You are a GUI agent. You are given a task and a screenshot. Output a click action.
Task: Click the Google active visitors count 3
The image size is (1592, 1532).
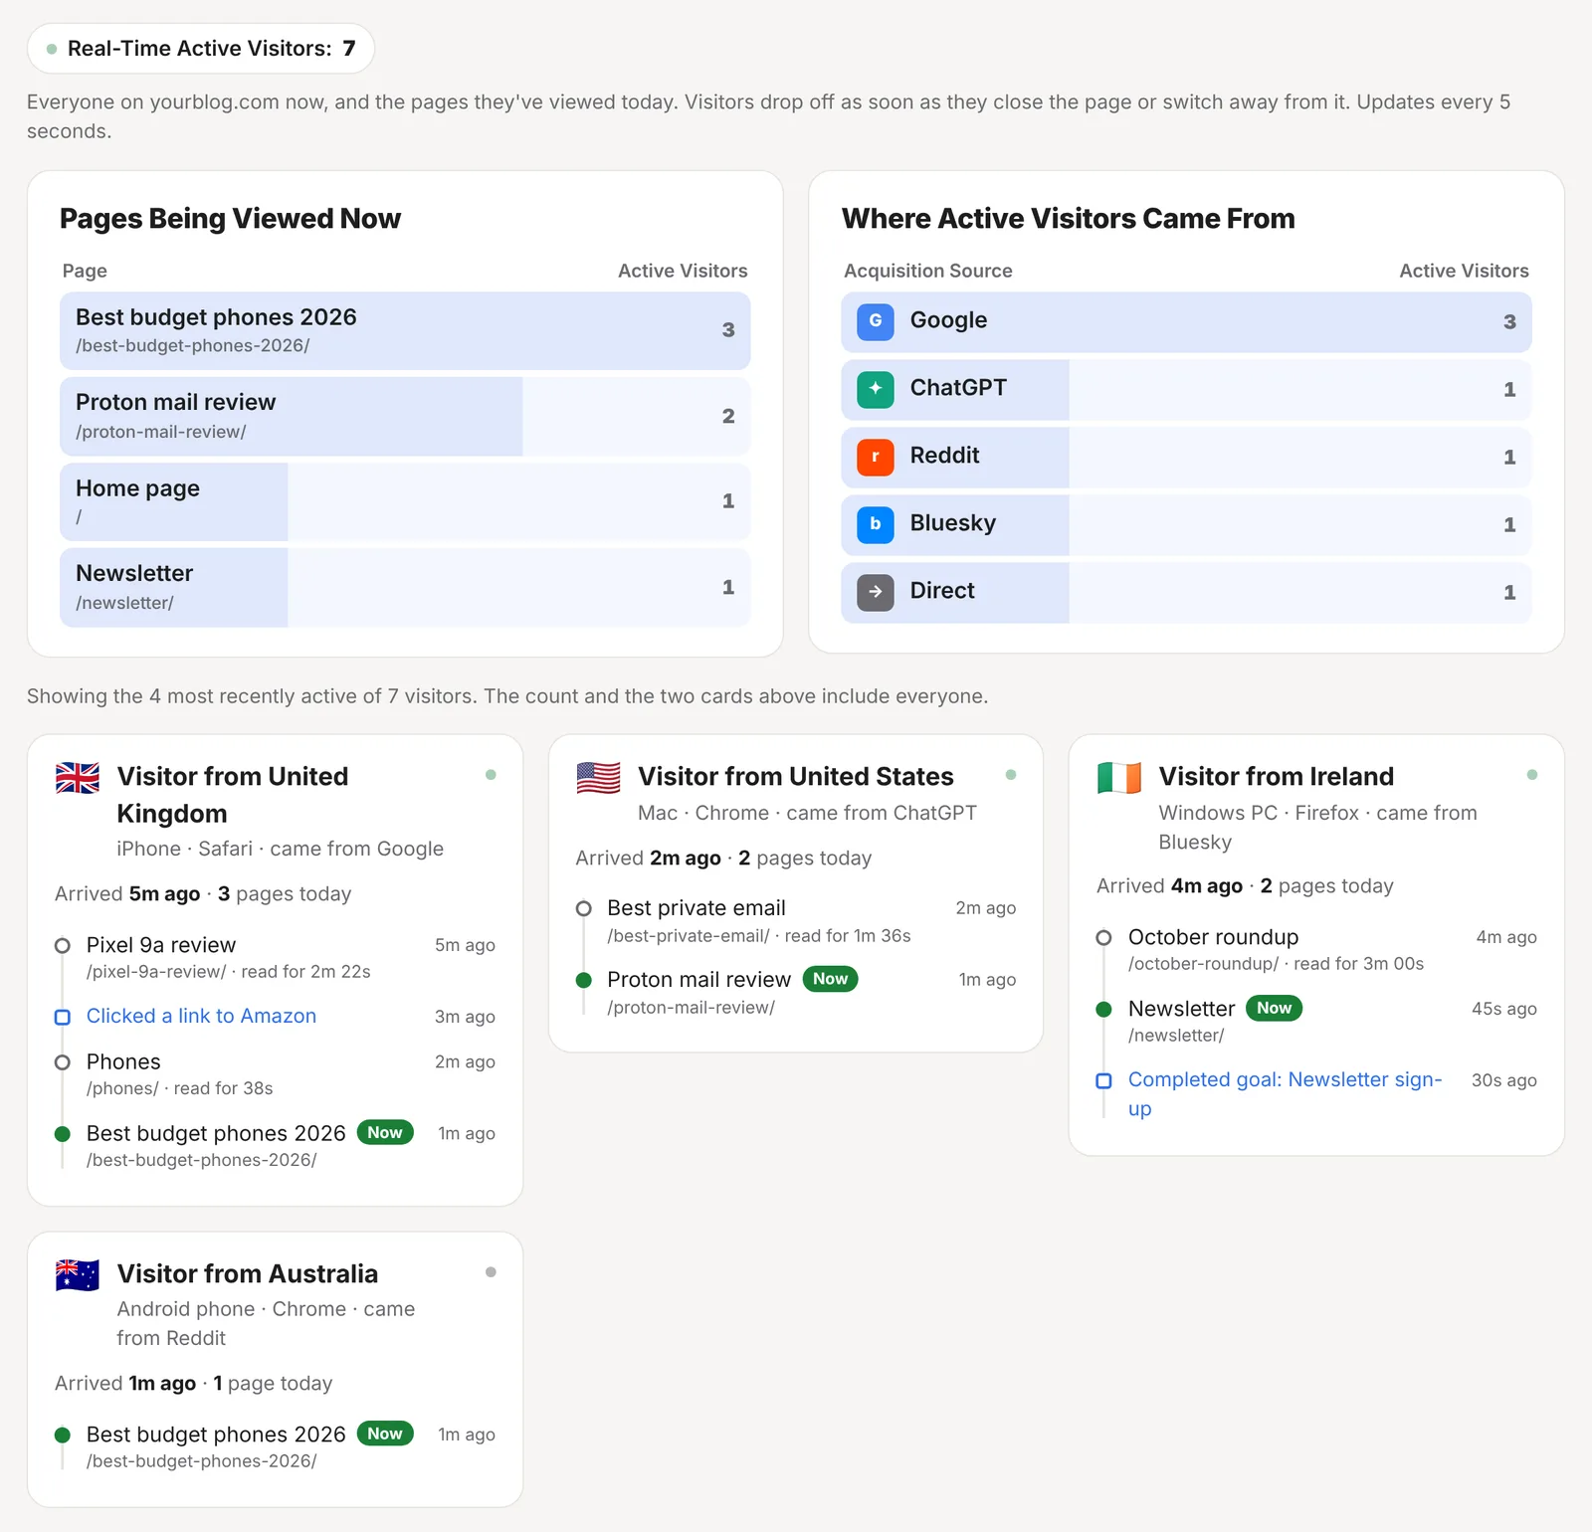tap(1509, 322)
